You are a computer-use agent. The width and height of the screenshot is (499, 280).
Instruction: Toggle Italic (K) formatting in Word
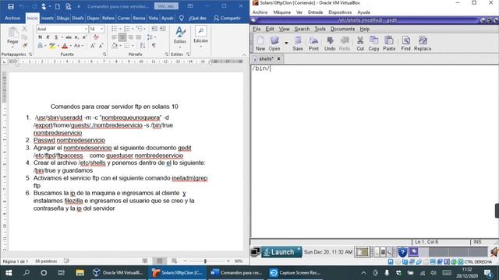tap(48, 37)
